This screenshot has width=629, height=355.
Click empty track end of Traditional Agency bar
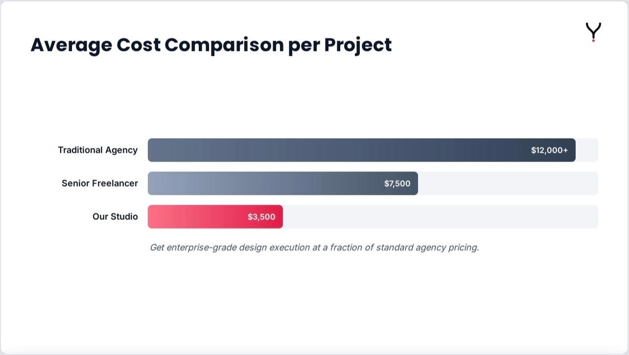point(587,150)
